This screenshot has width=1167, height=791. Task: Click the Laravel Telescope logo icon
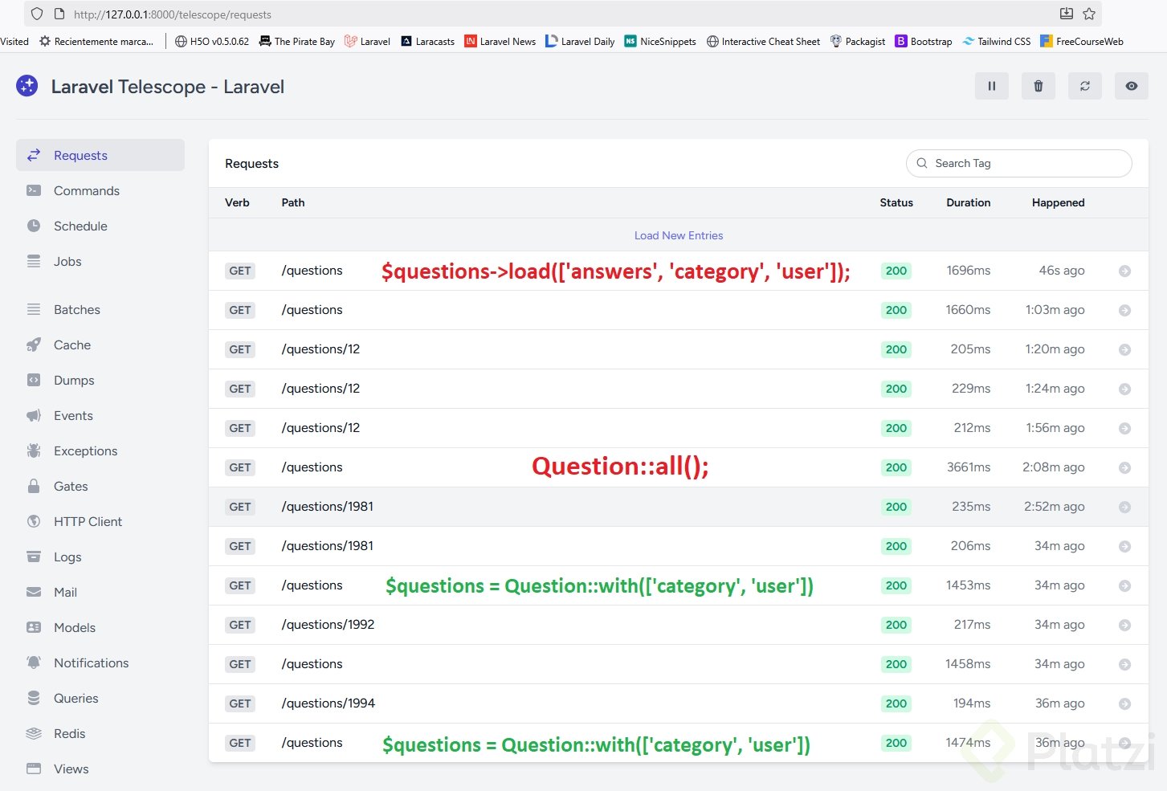coord(27,86)
